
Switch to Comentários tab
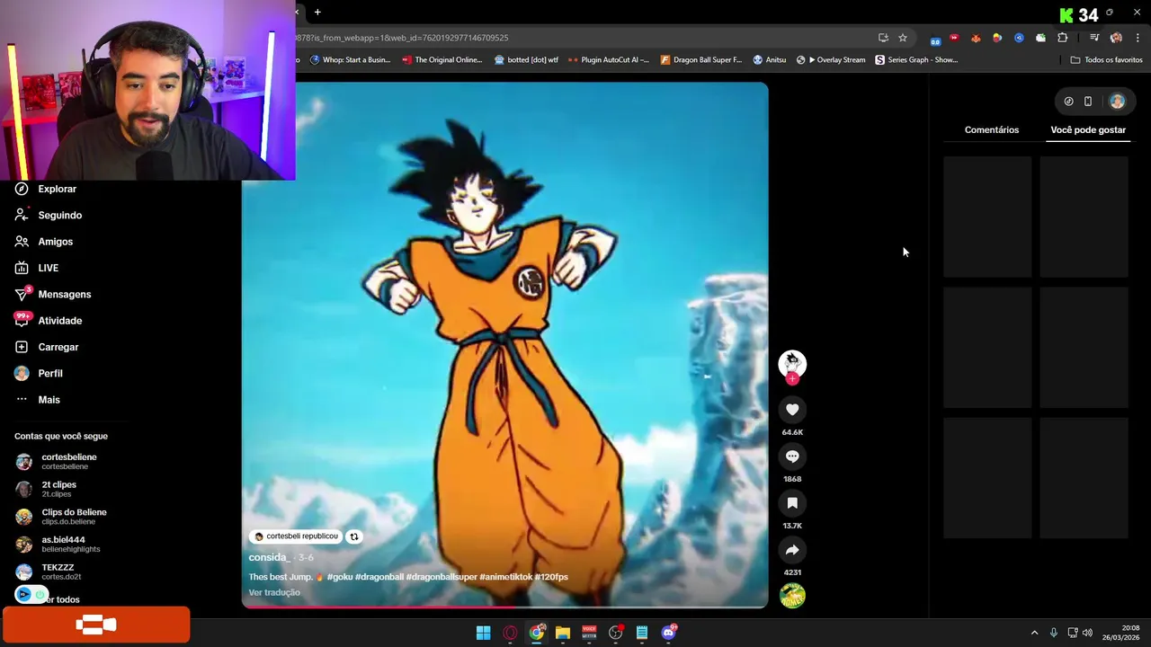(992, 129)
